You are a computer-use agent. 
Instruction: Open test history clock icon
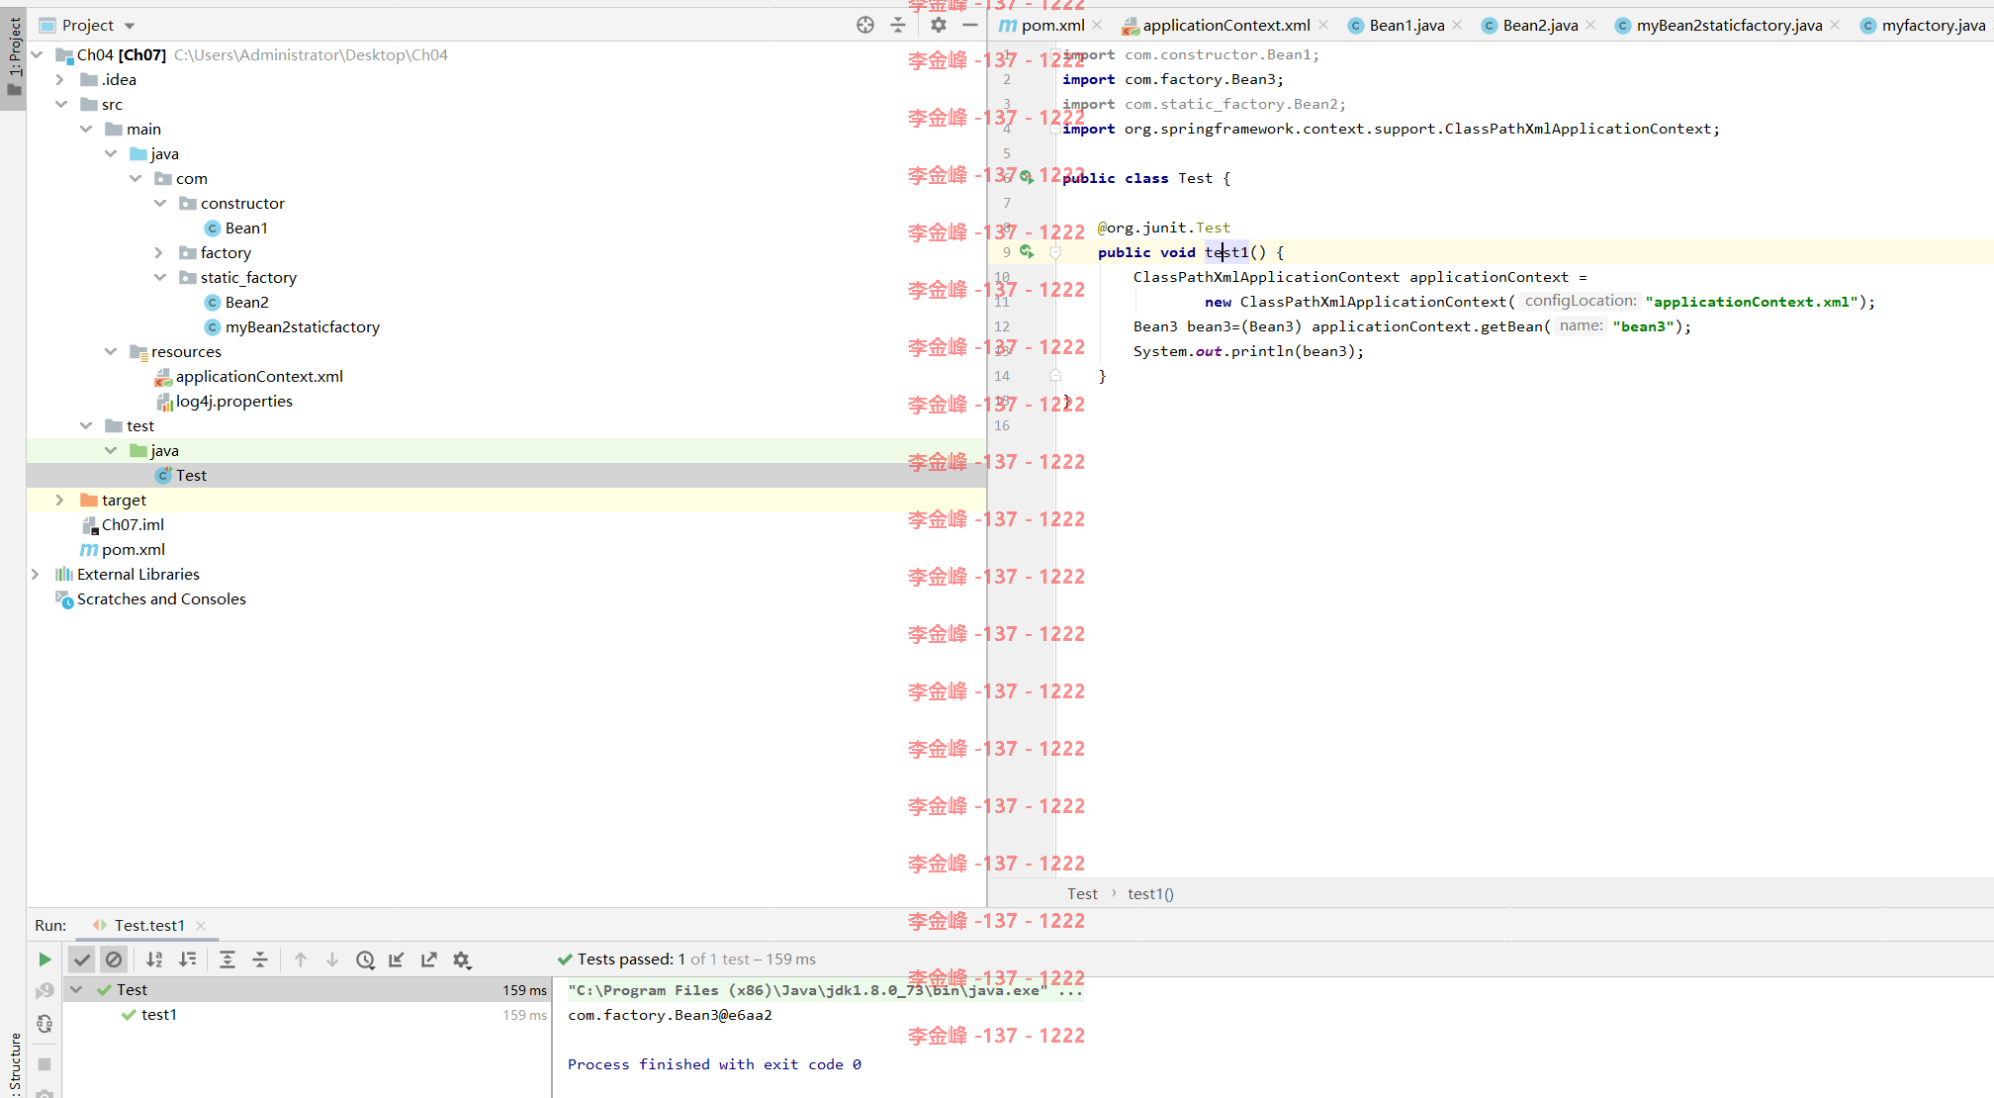tap(365, 960)
